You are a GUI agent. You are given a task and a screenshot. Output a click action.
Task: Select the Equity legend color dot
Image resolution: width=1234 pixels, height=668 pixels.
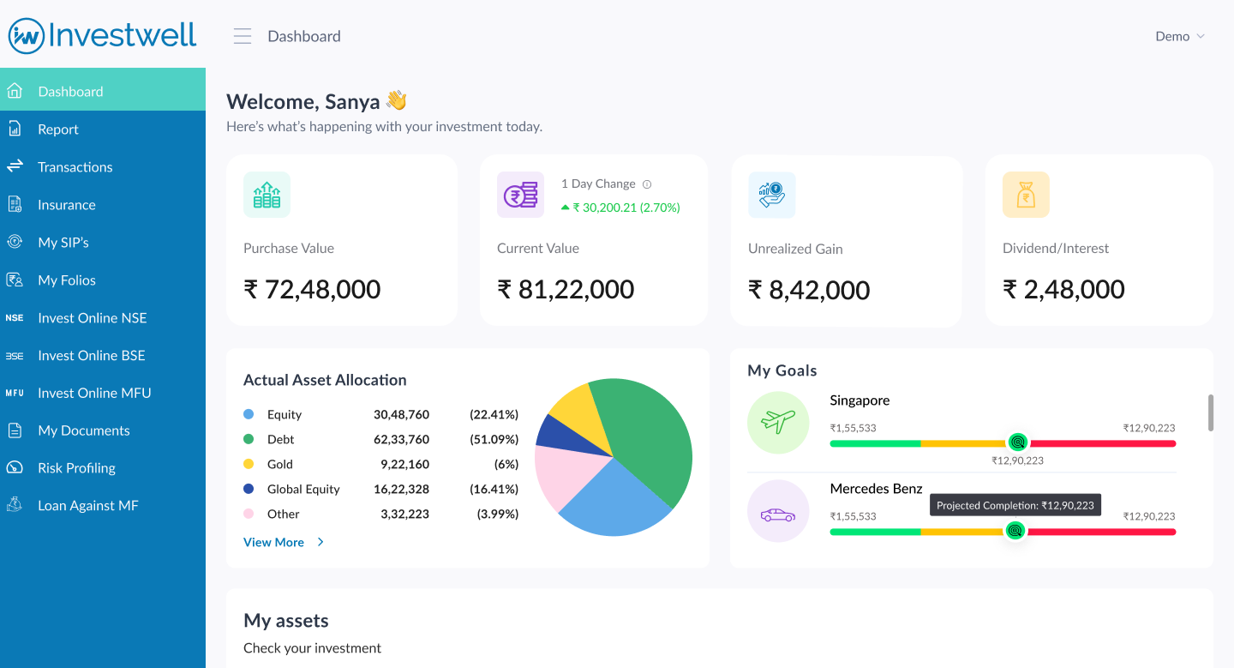249,414
